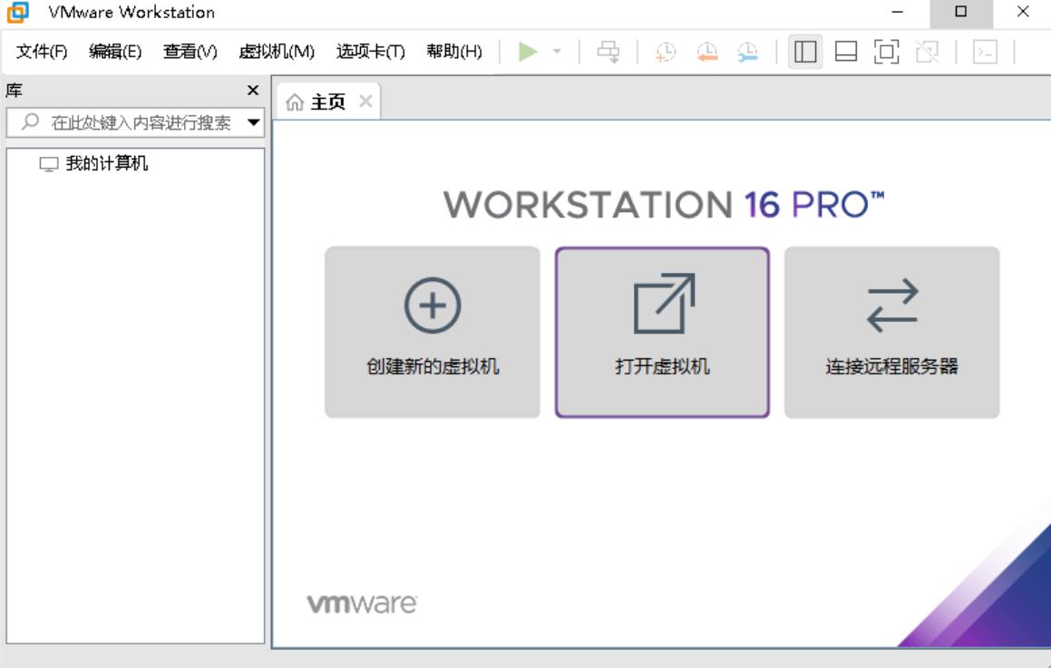Open the console view terminal icon

(986, 52)
